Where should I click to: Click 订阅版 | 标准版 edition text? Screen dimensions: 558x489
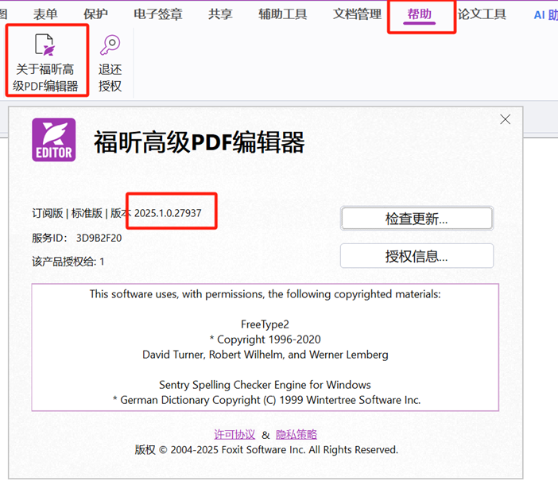(68, 213)
